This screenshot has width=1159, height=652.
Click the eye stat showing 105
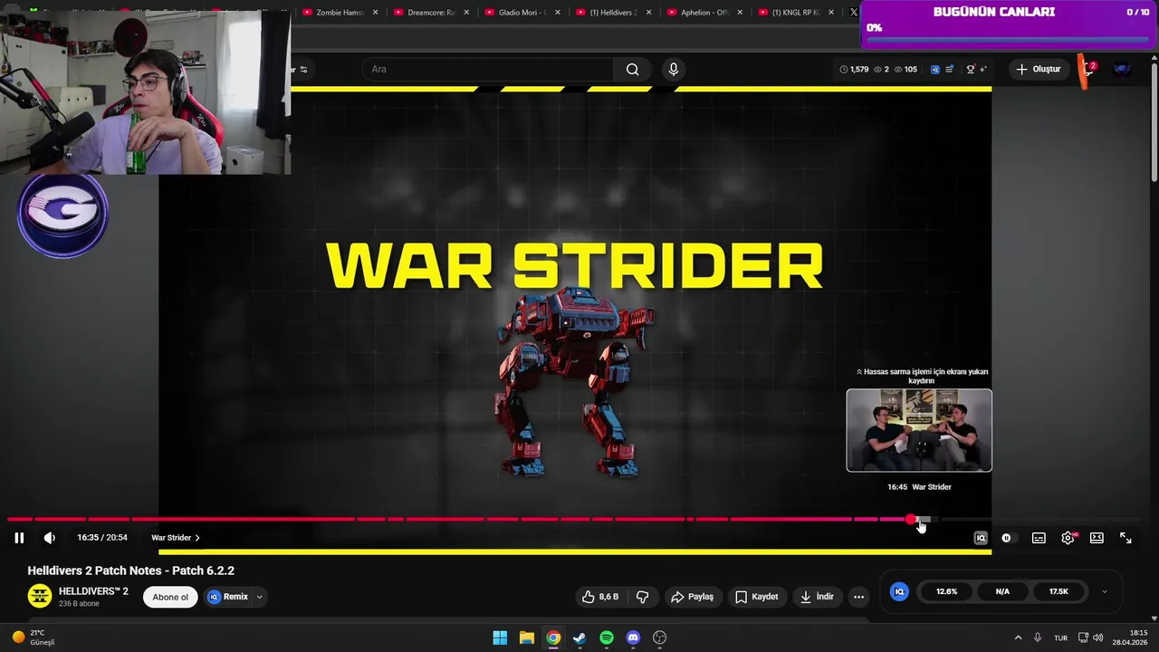click(905, 69)
